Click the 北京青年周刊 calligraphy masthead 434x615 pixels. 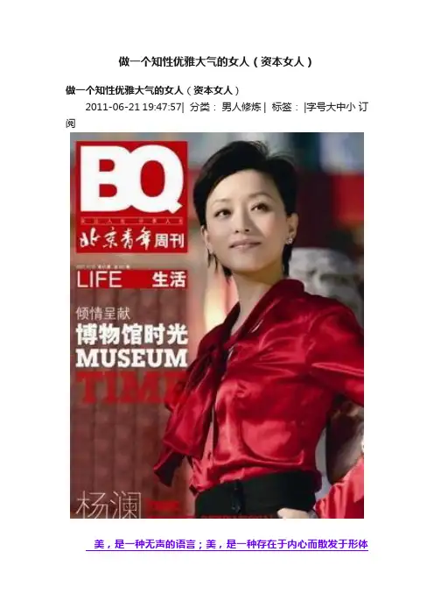click(131, 239)
